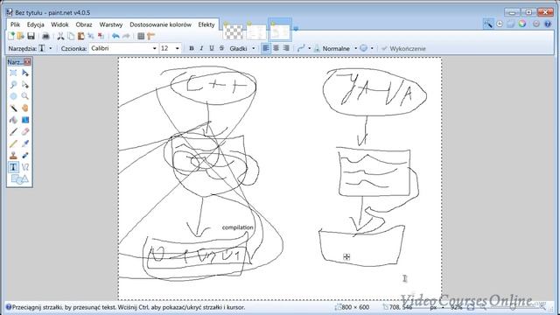560x315 pixels.
Task: Click the Cut scissors icon
Action: (x=60, y=36)
